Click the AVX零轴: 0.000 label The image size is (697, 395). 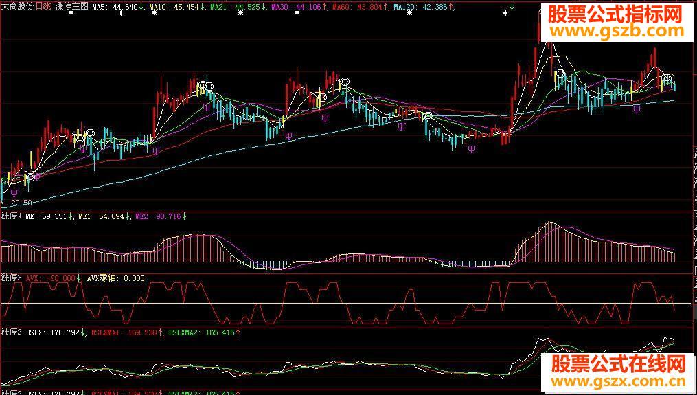115,278
